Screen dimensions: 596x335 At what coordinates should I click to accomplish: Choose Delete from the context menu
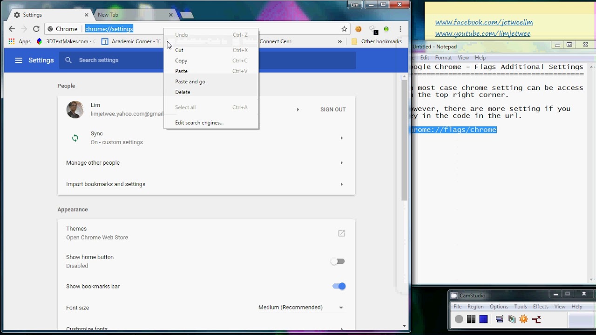[x=211, y=92]
